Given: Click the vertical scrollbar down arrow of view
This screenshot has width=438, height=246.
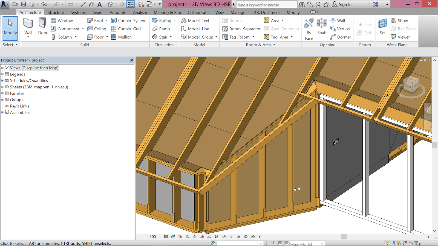Looking at the screenshot, I should (x=434, y=231).
